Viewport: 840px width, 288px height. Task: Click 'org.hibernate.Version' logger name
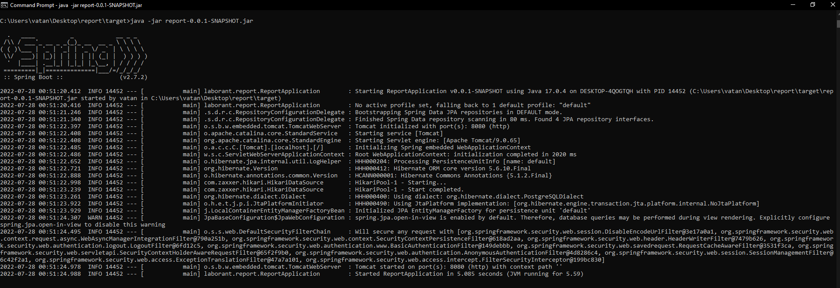coord(240,168)
